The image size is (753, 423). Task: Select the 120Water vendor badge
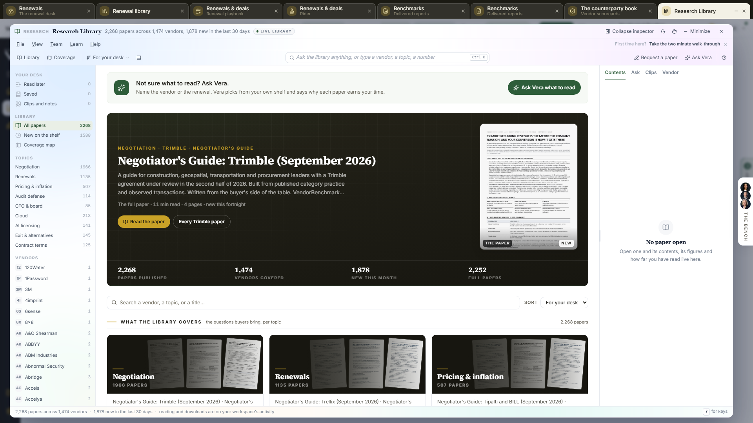coord(19,268)
